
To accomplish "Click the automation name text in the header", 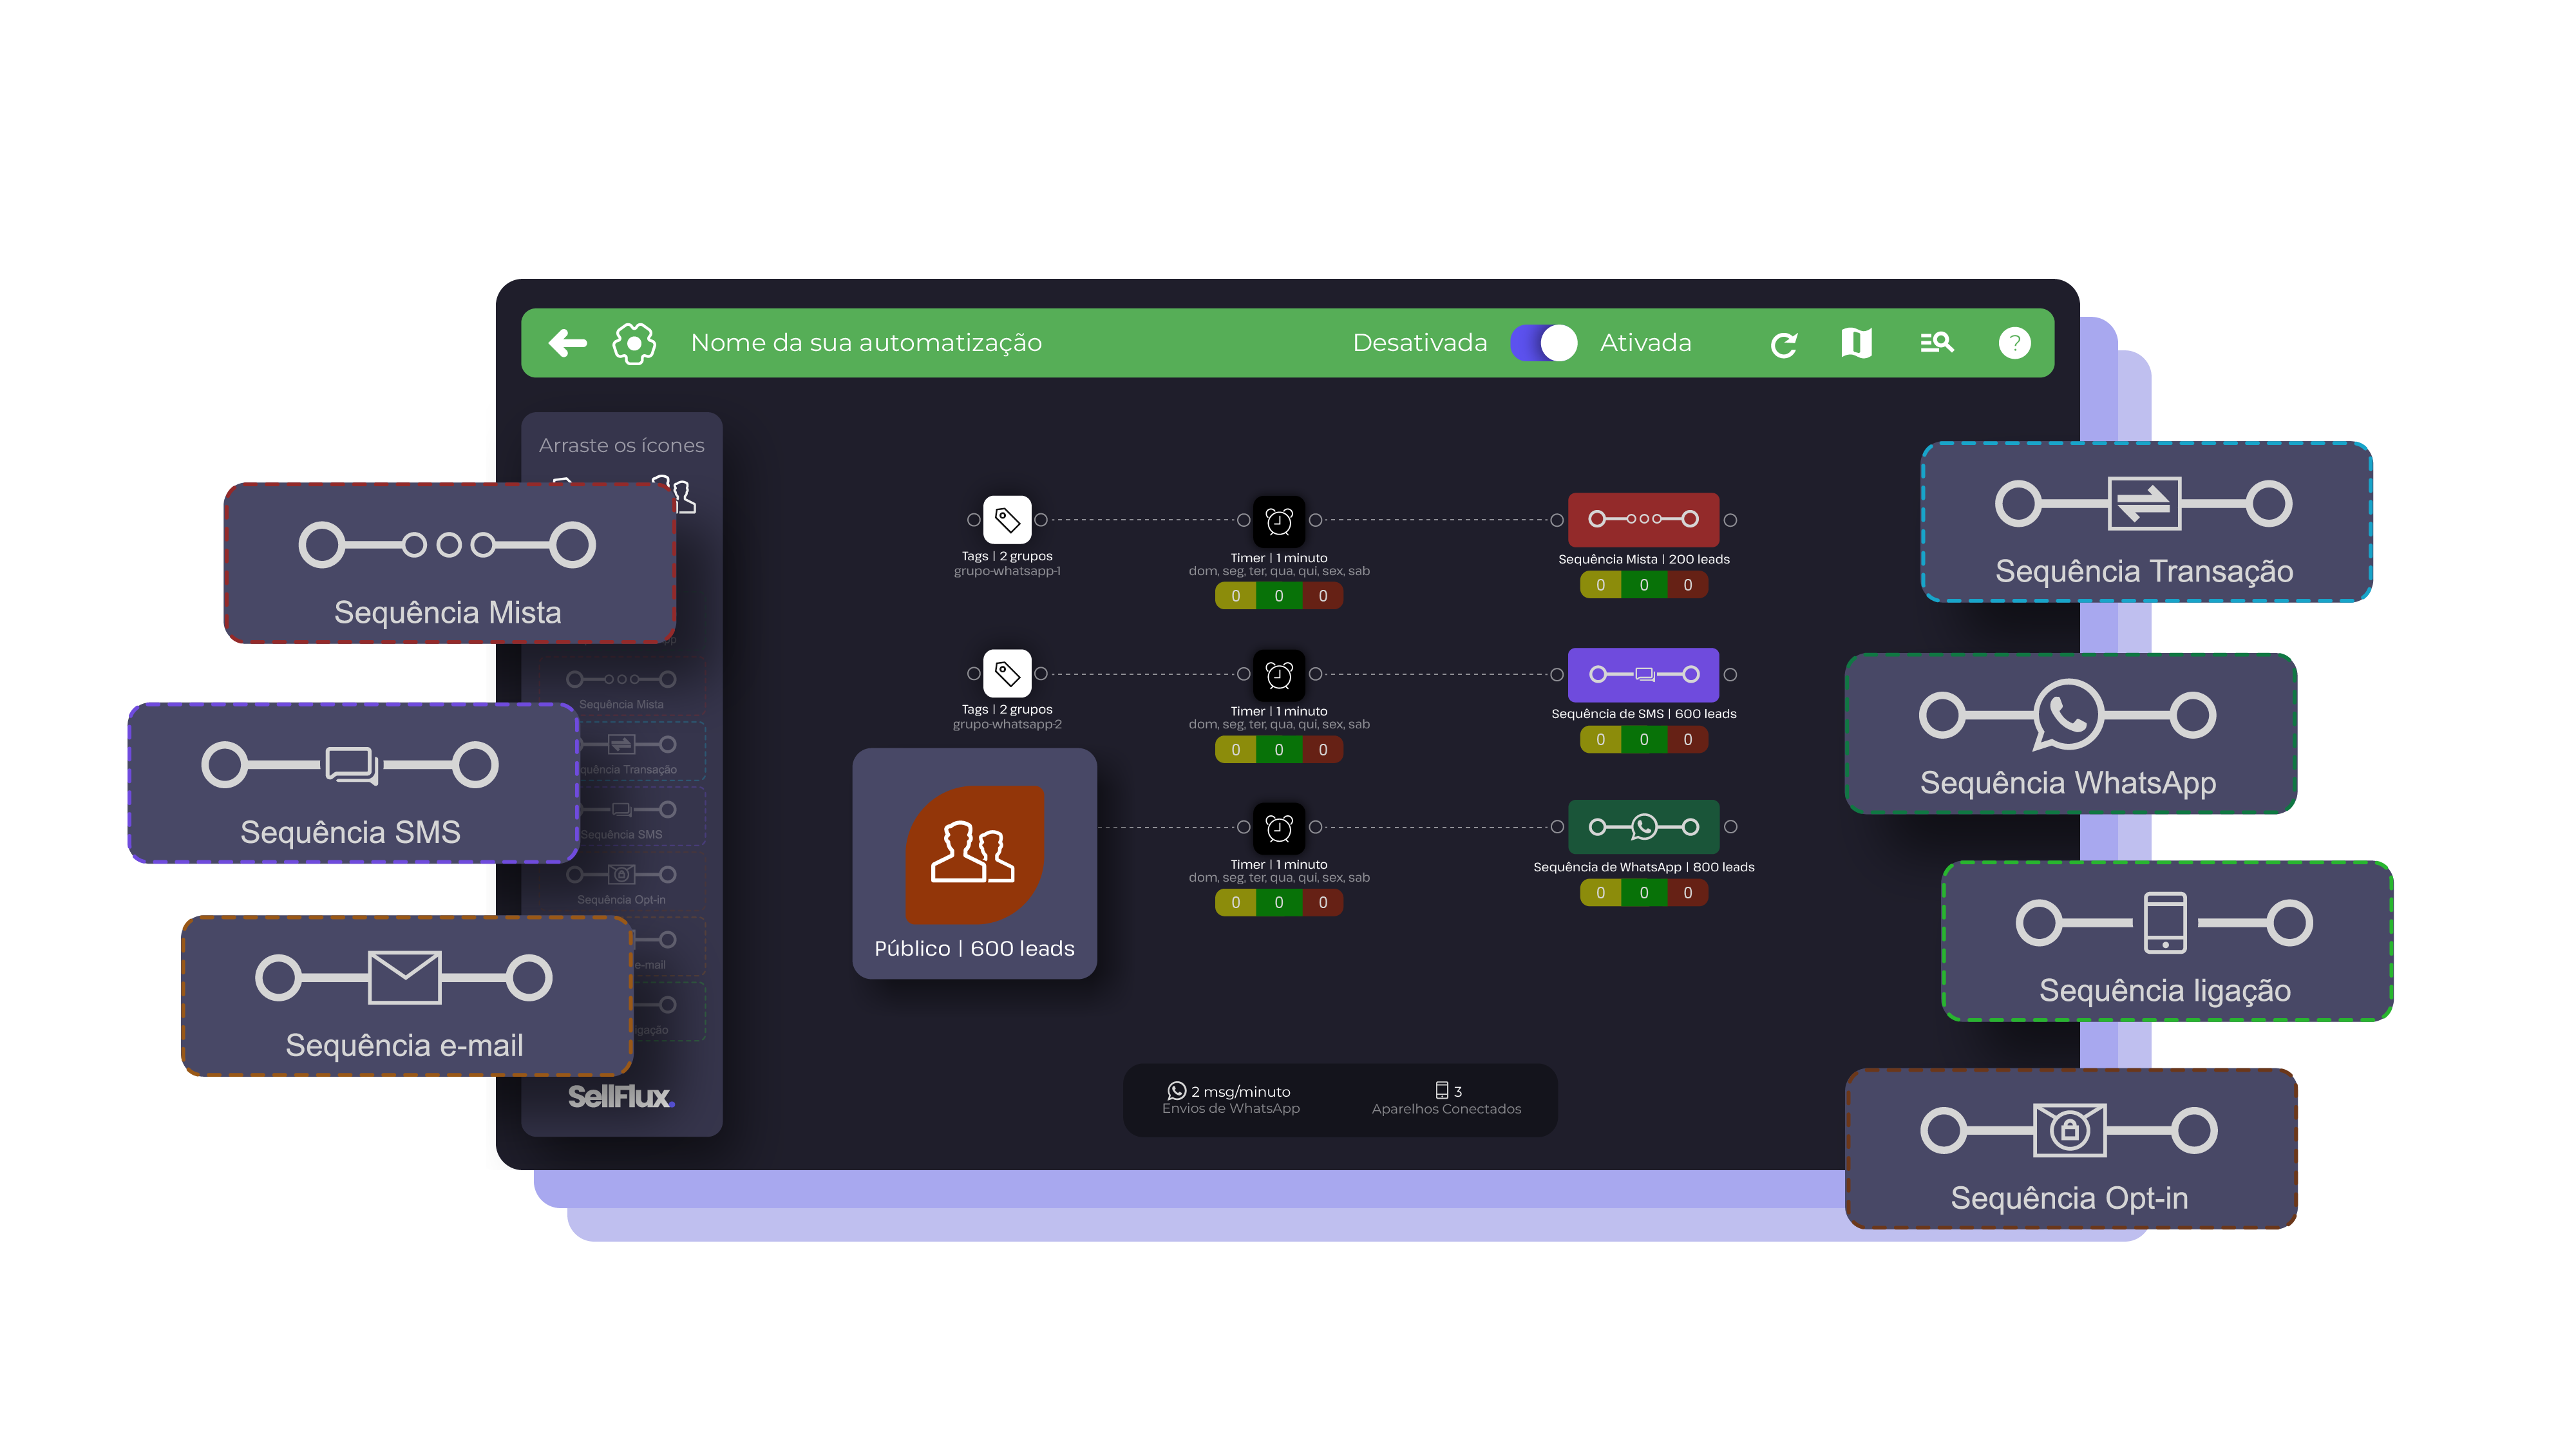I will [866, 343].
